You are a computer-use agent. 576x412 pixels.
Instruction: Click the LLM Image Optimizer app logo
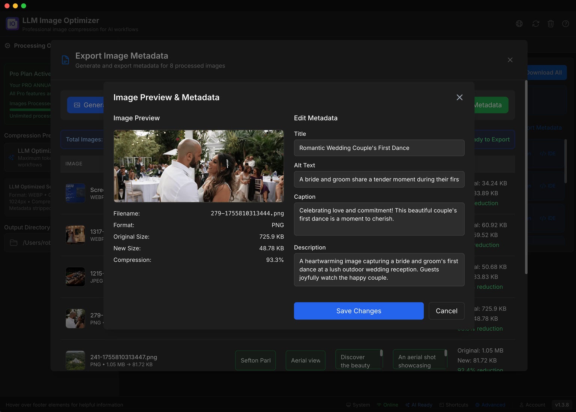(12, 24)
